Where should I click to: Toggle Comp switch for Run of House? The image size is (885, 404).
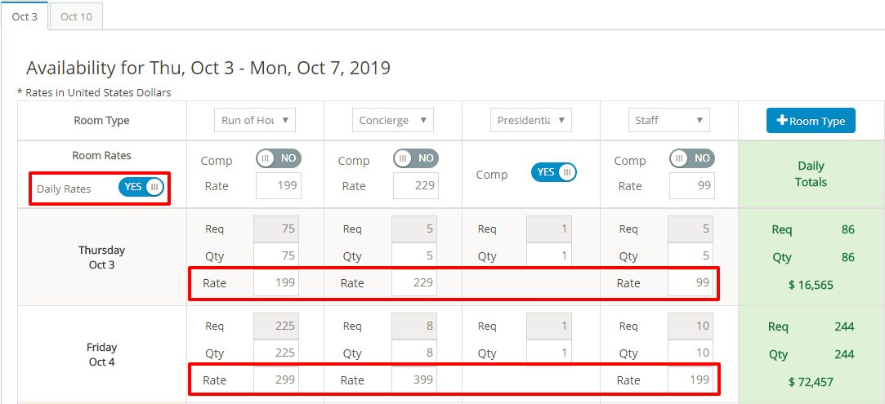[x=278, y=158]
